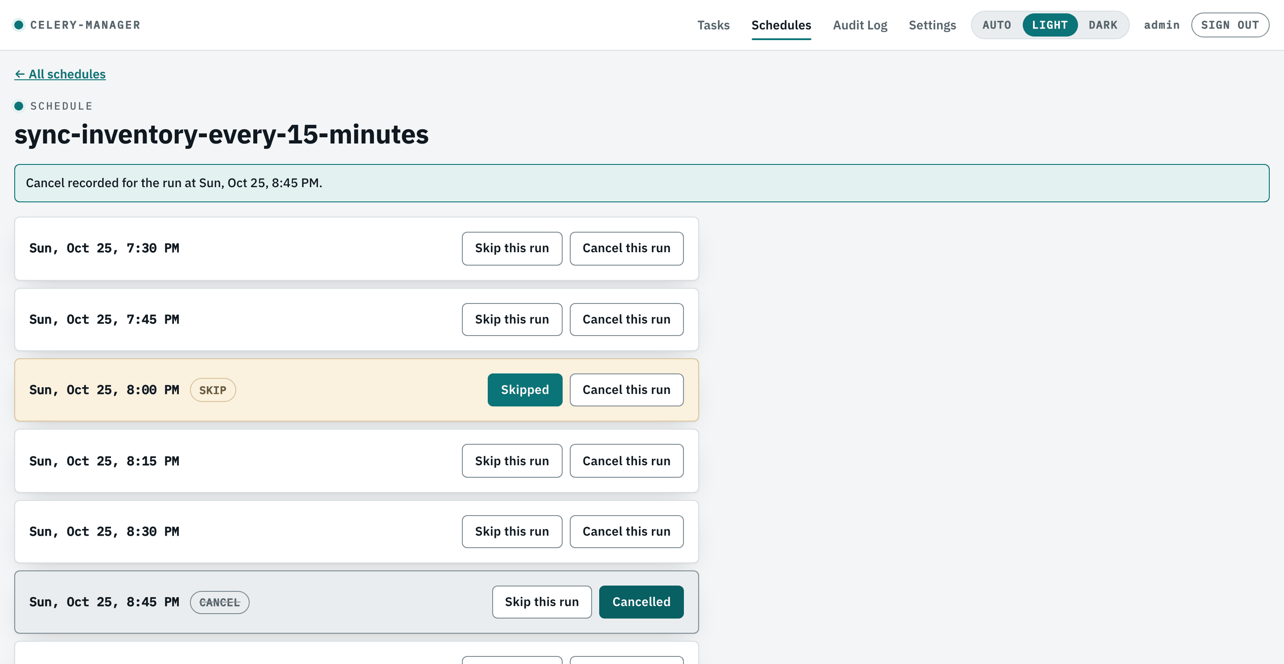The width and height of the screenshot is (1284, 664).
Task: Switch theme to Auto
Action: tap(996, 25)
